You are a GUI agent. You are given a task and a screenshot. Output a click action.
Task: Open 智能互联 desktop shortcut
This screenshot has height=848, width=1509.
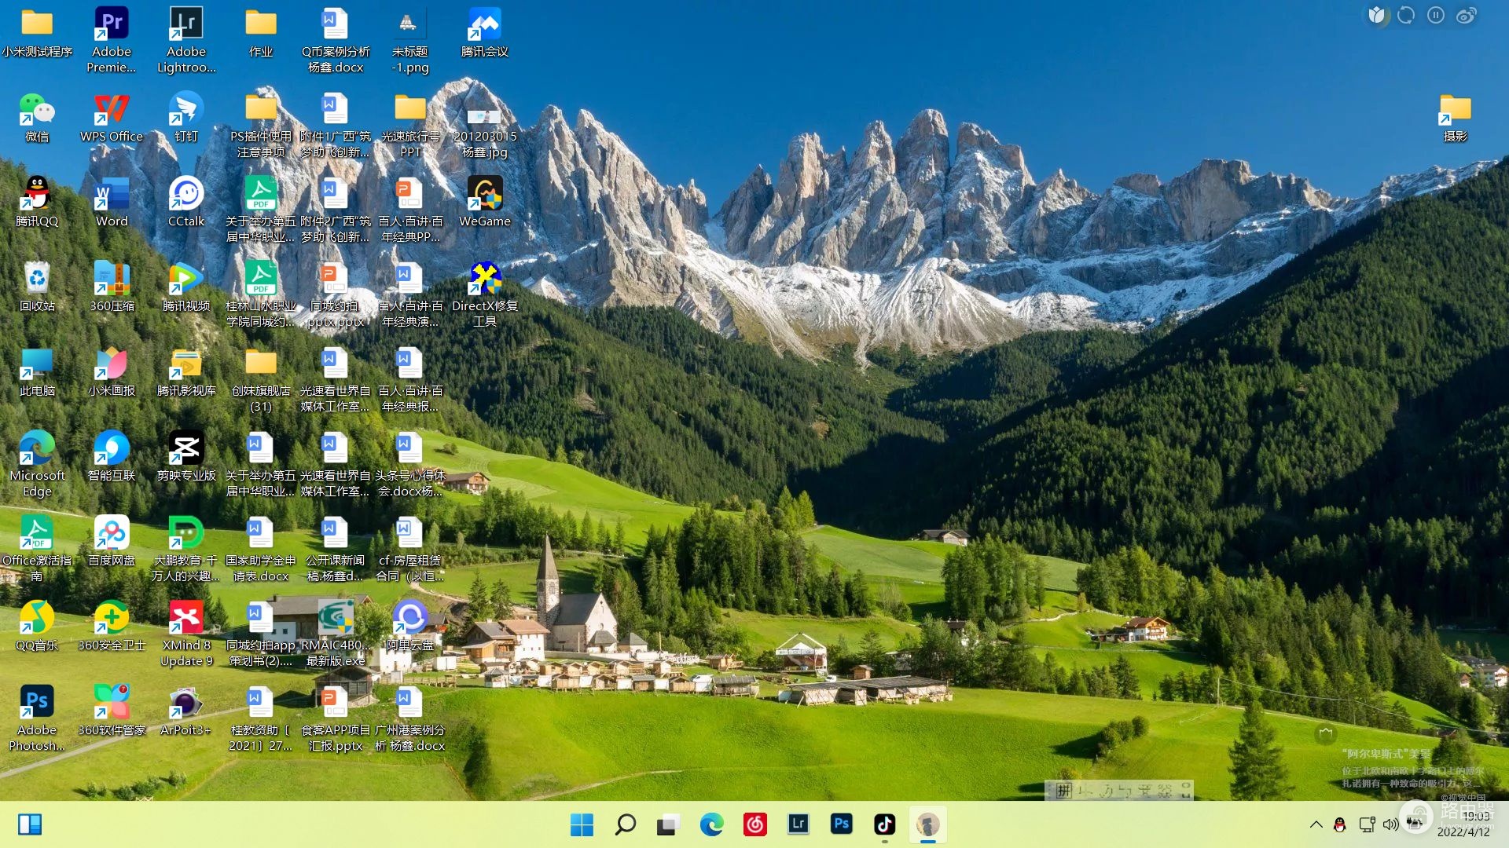tap(112, 457)
